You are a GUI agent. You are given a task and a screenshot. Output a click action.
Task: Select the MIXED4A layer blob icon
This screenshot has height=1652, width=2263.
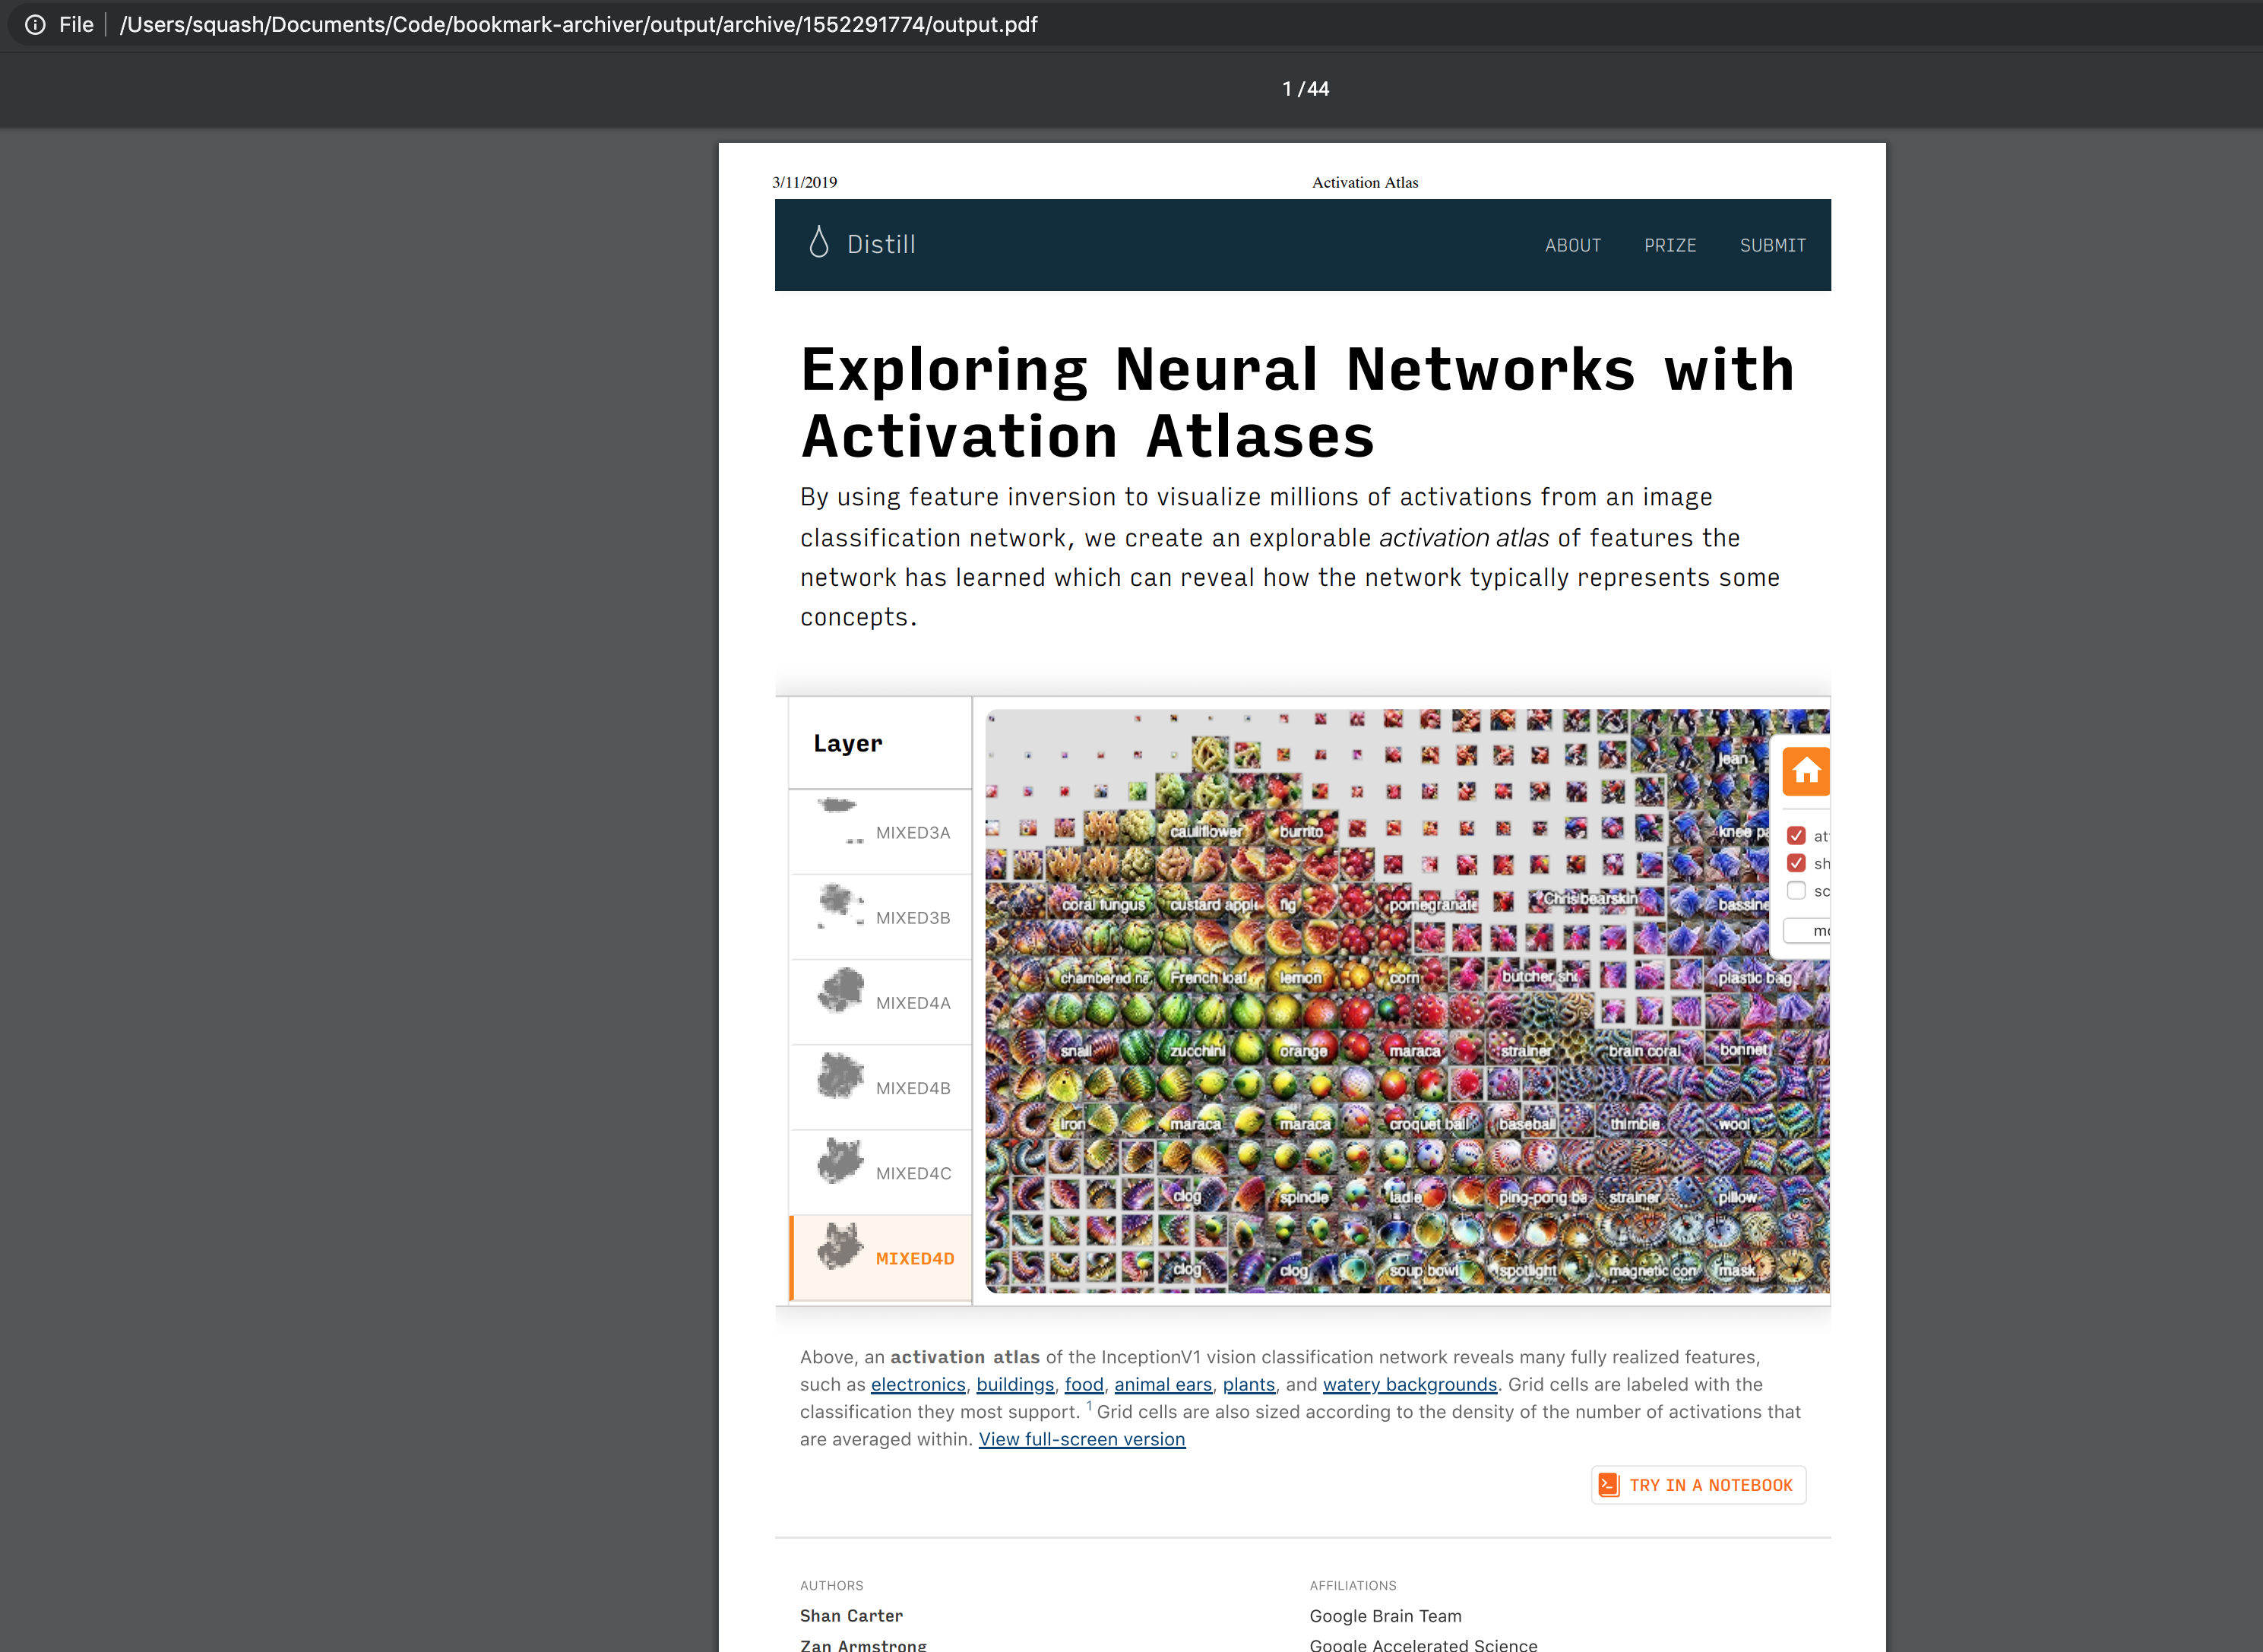click(x=840, y=991)
